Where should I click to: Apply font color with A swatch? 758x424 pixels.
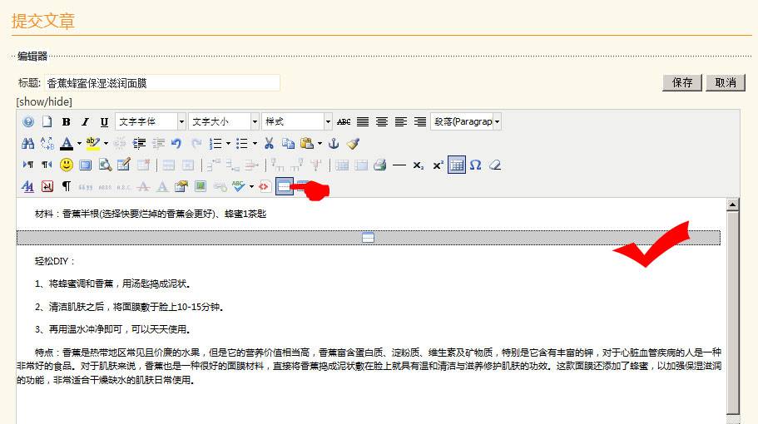[x=67, y=144]
